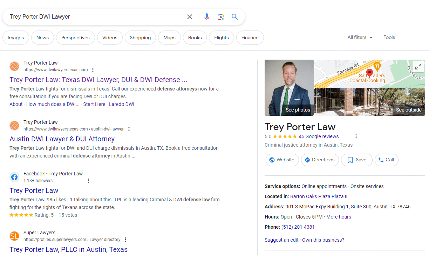
Task: Click the See outside street view image
Action: click(x=369, y=102)
